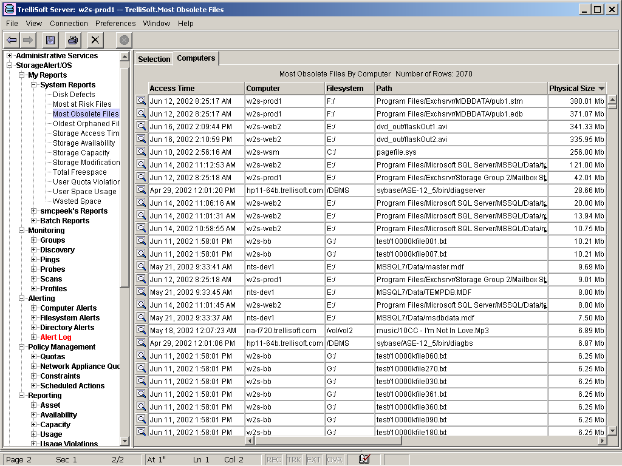The width and height of the screenshot is (622, 466).
Task: Open the Connection menu
Action: pyautogui.click(x=69, y=24)
